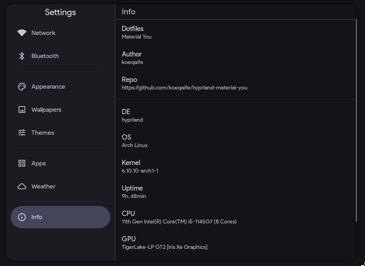Click the Network wifi icon
365x266 pixels.
[22, 33]
